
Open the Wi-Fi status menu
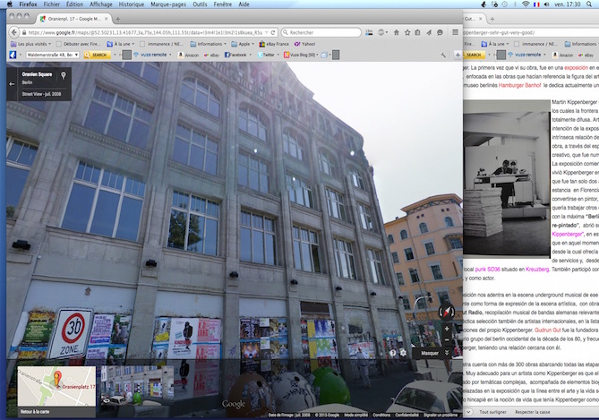click(526, 4)
